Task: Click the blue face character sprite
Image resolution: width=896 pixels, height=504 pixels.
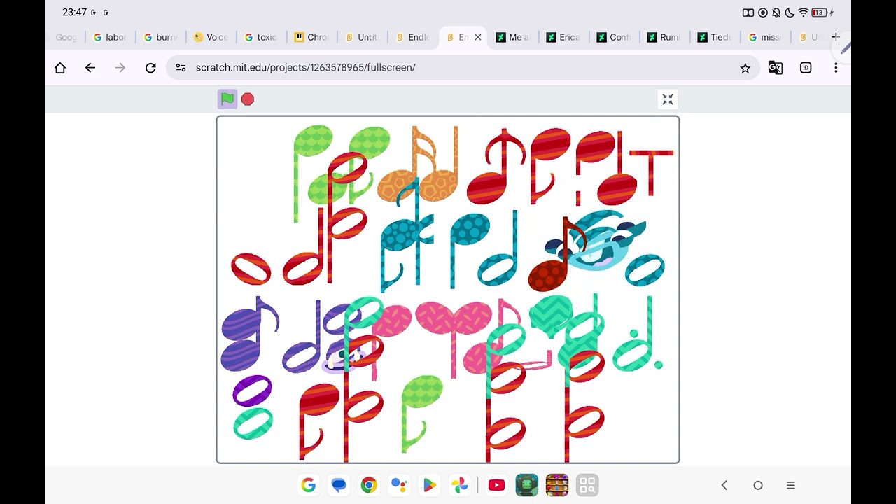Action: pos(598,241)
